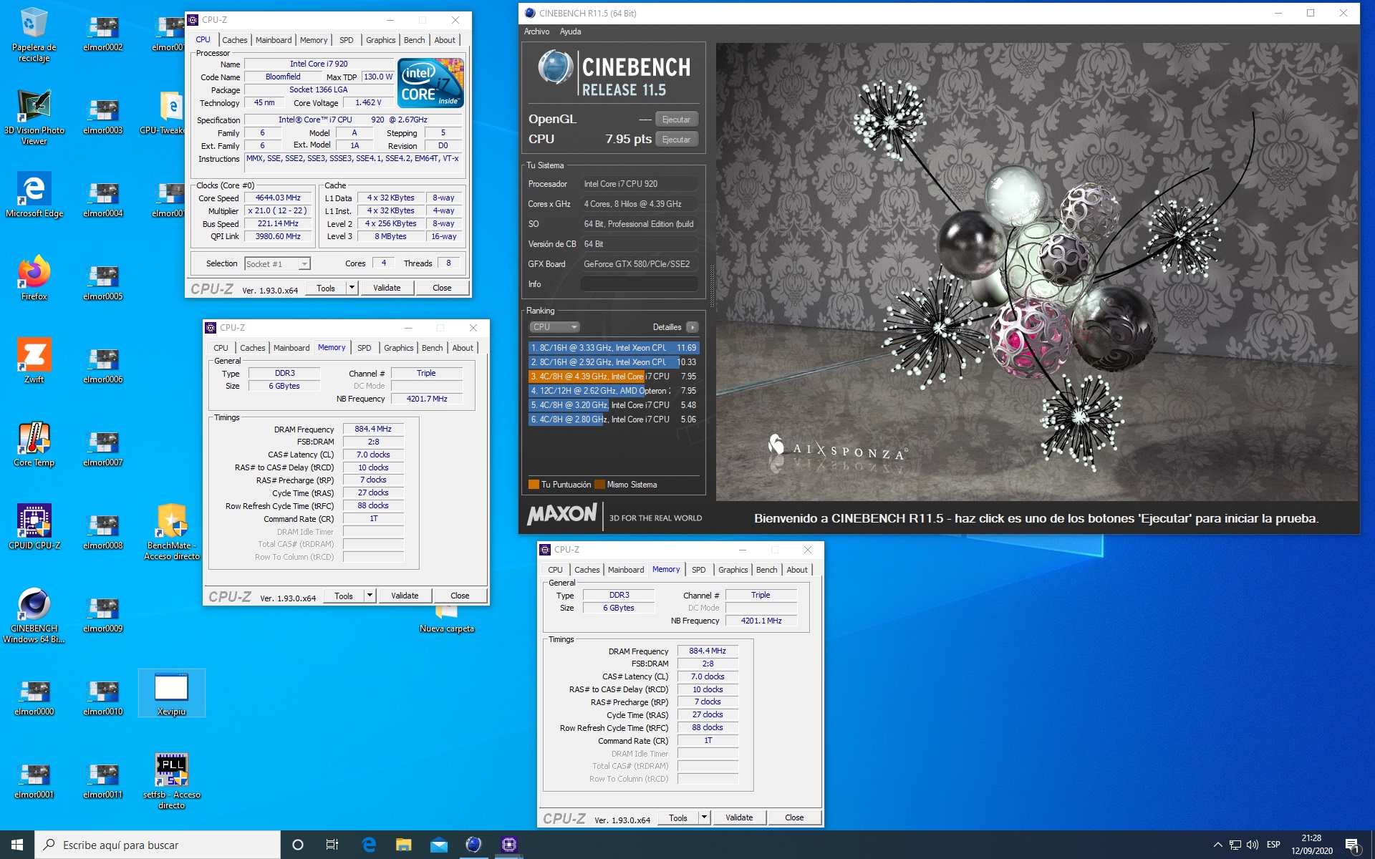Image resolution: width=1375 pixels, height=859 pixels.
Task: Click the Info field in Cinebench
Action: pos(639,284)
